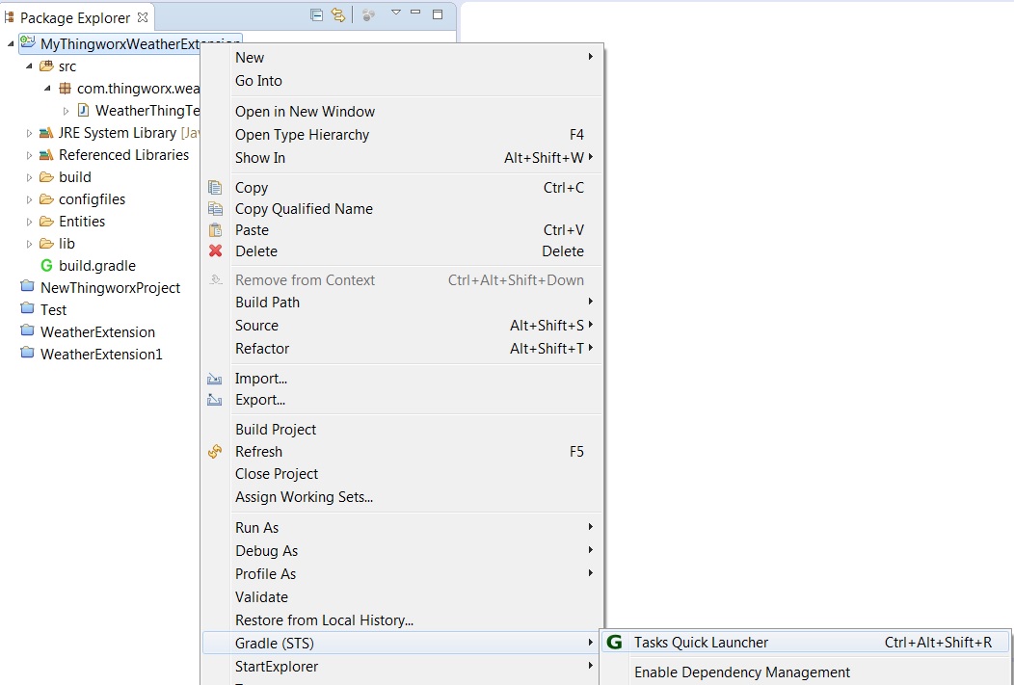Click the Collapse All icon in toolbar

(315, 16)
